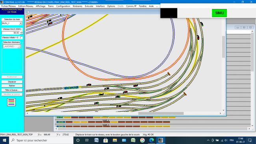256x144 pixels.
Task: Open Windows Task View icon
Action: [87, 140]
